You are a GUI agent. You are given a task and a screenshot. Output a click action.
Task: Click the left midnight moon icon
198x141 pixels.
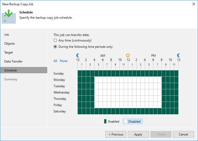coord(78,55)
